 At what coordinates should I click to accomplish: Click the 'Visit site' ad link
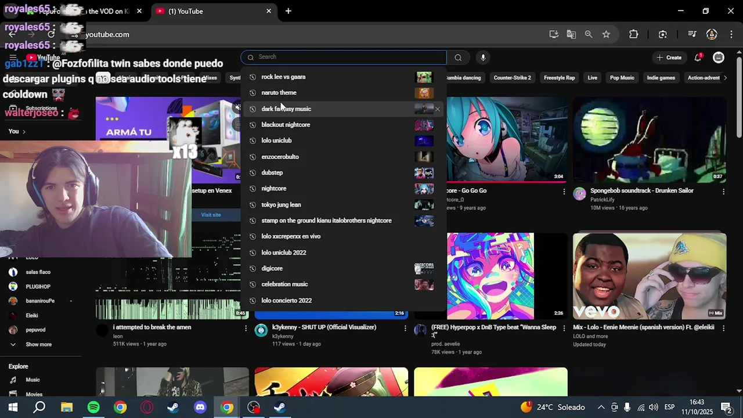coord(211,215)
